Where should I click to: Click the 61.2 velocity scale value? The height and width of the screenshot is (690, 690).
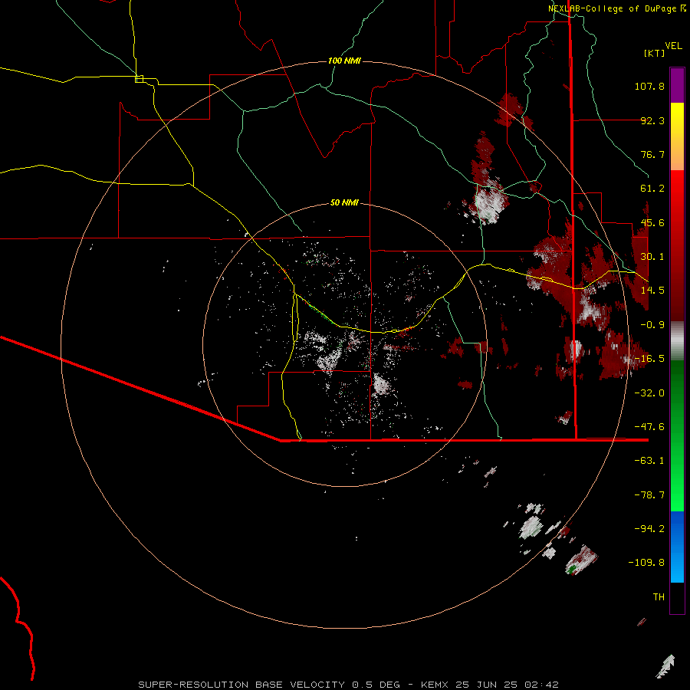tap(652, 189)
